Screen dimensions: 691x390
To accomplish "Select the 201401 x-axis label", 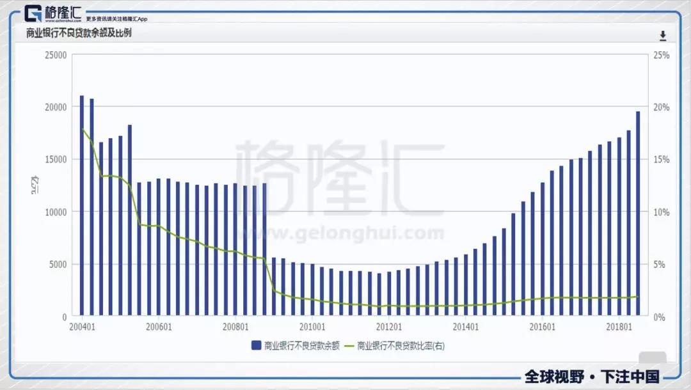I will [465, 327].
